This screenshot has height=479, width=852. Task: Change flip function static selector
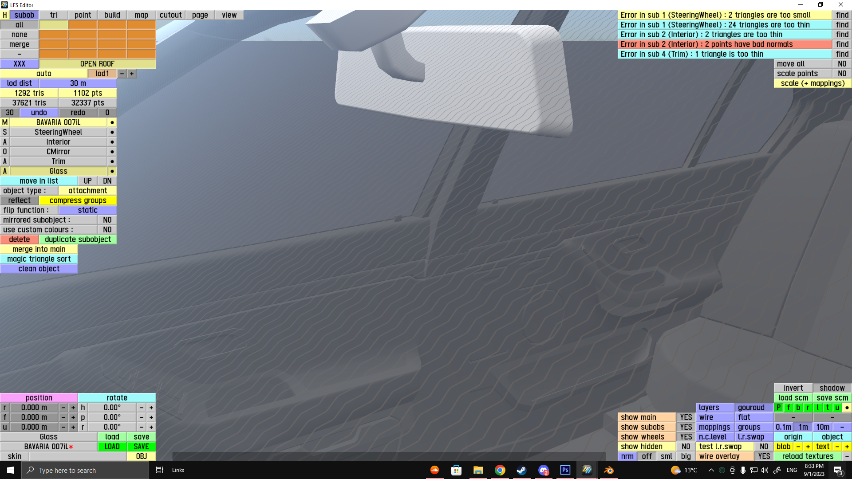coord(87,210)
